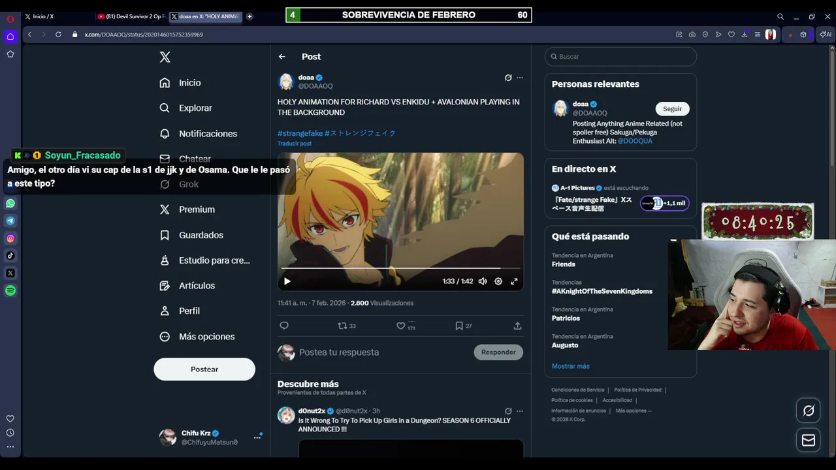The height and width of the screenshot is (470, 836).
Task: Reload the current page
Action: [x=58, y=35]
